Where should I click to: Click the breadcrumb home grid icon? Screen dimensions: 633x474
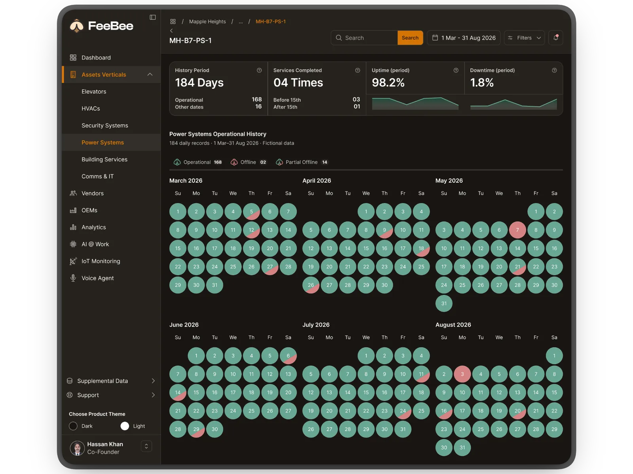173,21
